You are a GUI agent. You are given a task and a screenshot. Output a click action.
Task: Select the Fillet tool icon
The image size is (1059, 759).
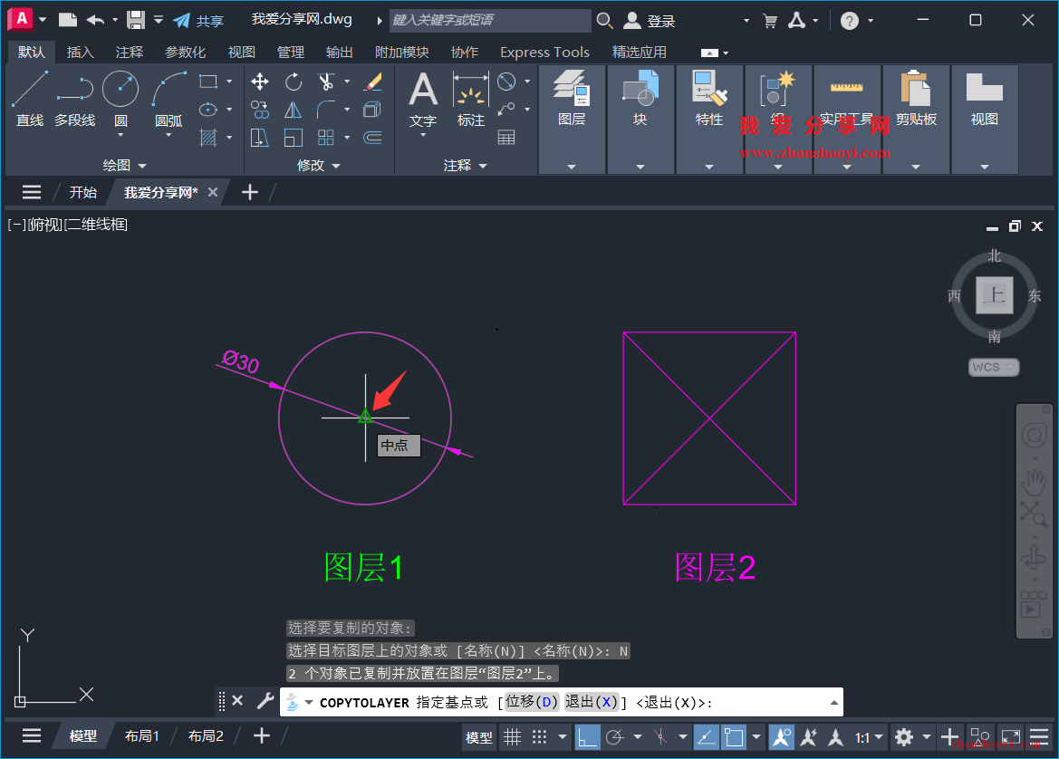point(326,110)
